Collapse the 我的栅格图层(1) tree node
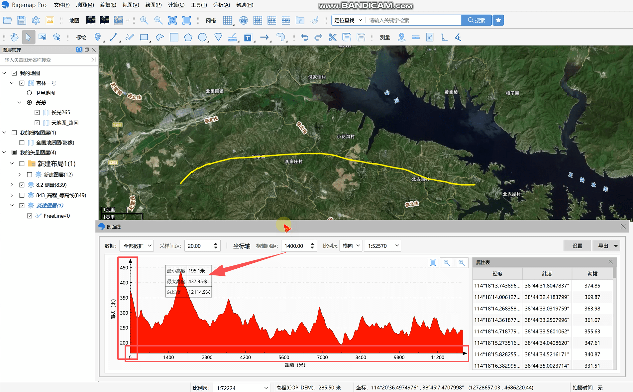The image size is (633, 392). [4, 133]
